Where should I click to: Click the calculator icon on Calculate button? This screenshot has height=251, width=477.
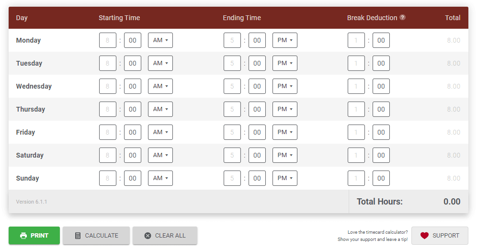[78, 236]
